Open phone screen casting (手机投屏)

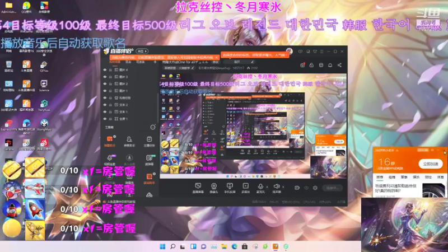pos(230,186)
